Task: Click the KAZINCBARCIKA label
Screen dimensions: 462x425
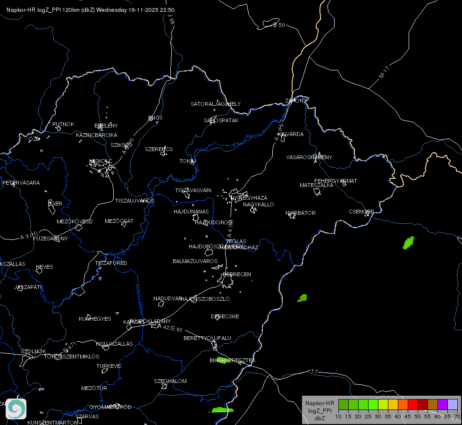Action: (97, 135)
